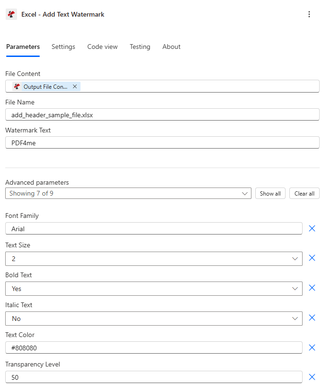Expand the Advanced parameters dropdown
Screen dimensions: 322x385
128,194
